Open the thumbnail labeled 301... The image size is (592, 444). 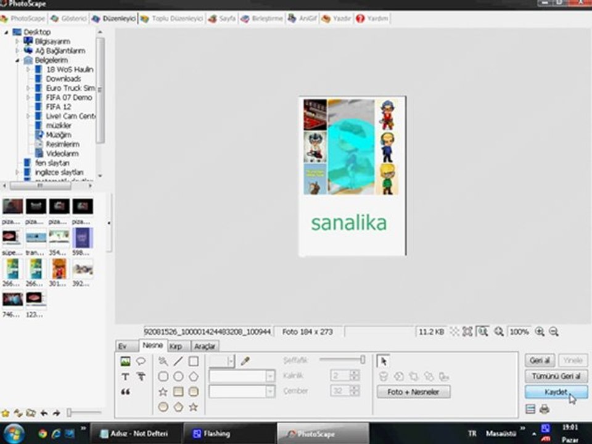tap(59, 268)
